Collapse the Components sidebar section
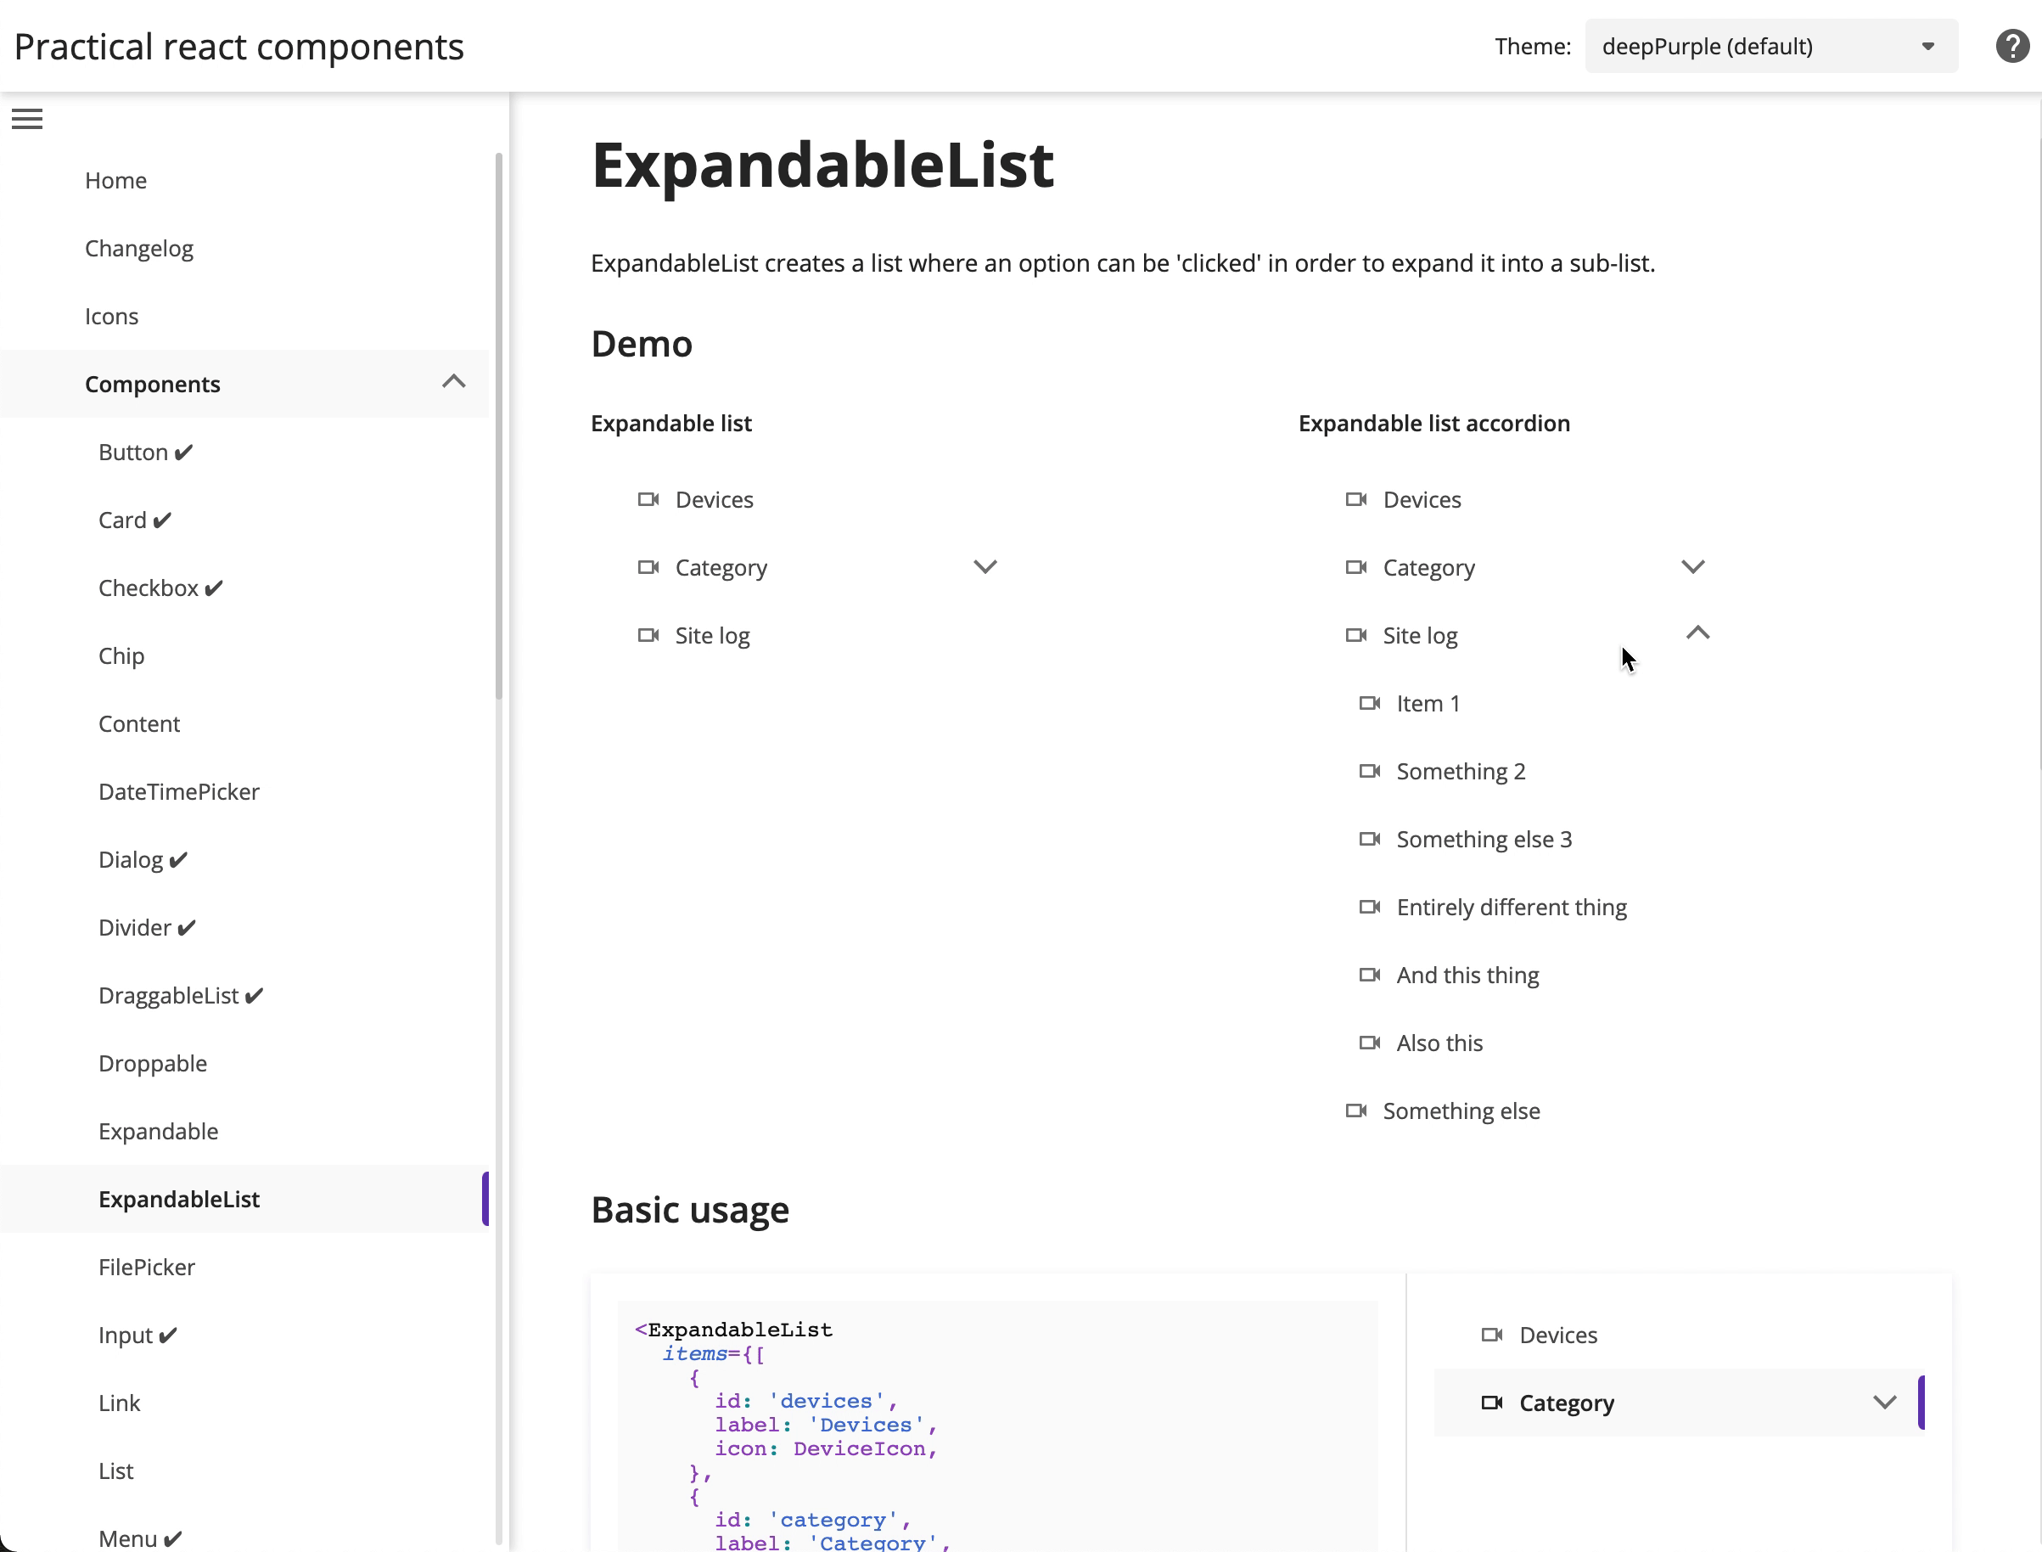The height and width of the screenshot is (1552, 2042). [x=452, y=382]
